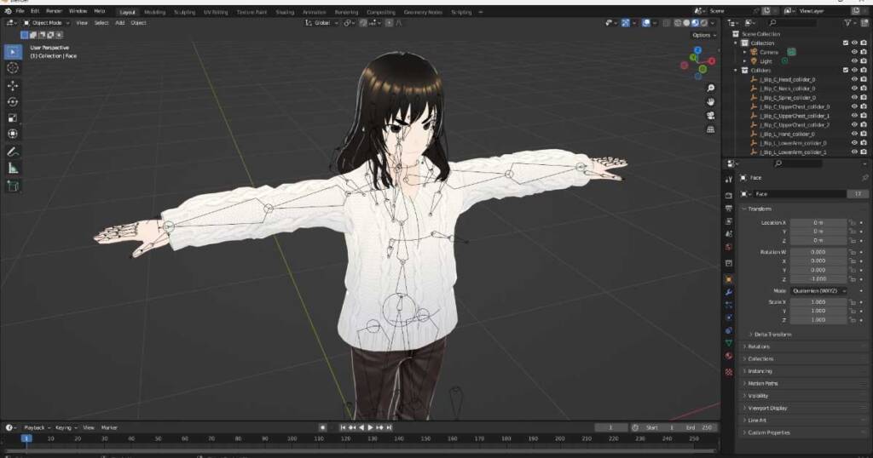
Task: Select the Move tool
Action: [12, 86]
